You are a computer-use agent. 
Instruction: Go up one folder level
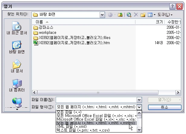pos(120,15)
